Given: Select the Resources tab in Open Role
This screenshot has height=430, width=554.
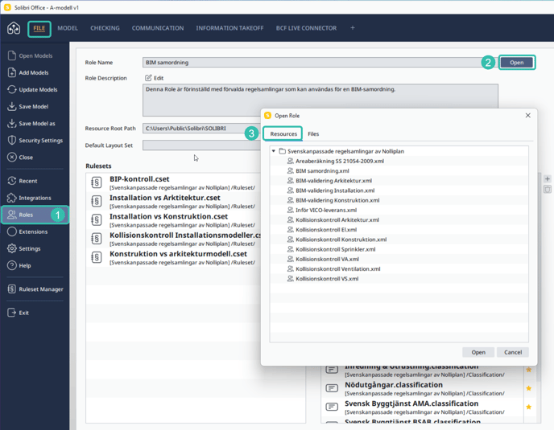Looking at the screenshot, I should pos(283,134).
